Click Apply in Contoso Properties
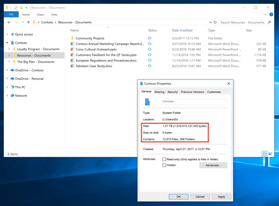 click(x=221, y=197)
